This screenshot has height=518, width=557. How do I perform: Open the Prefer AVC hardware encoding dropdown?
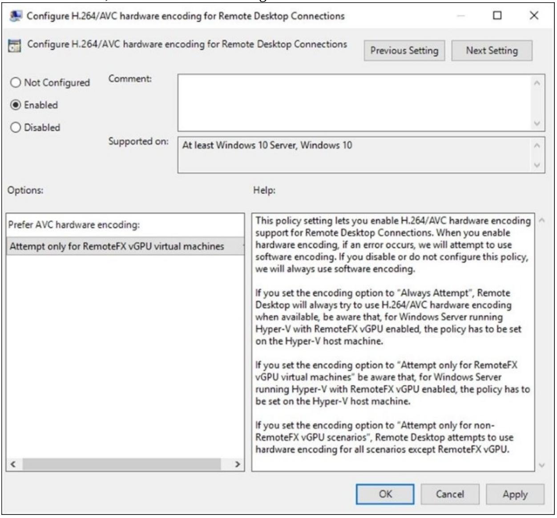(126, 246)
